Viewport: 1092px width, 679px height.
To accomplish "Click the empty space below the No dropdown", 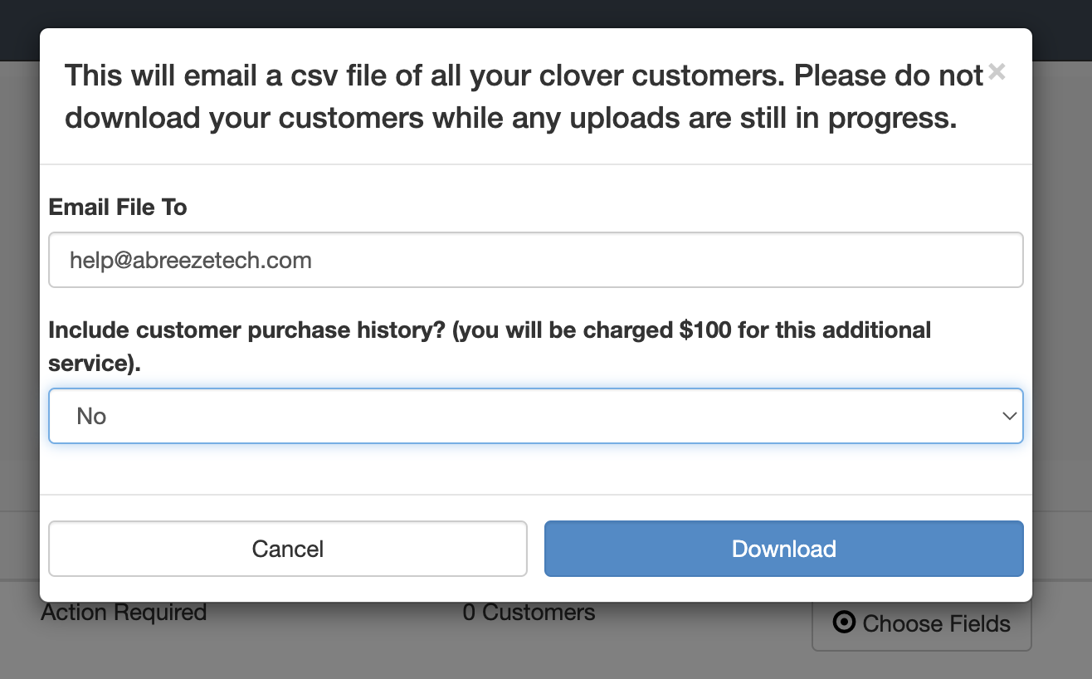I will point(535,469).
